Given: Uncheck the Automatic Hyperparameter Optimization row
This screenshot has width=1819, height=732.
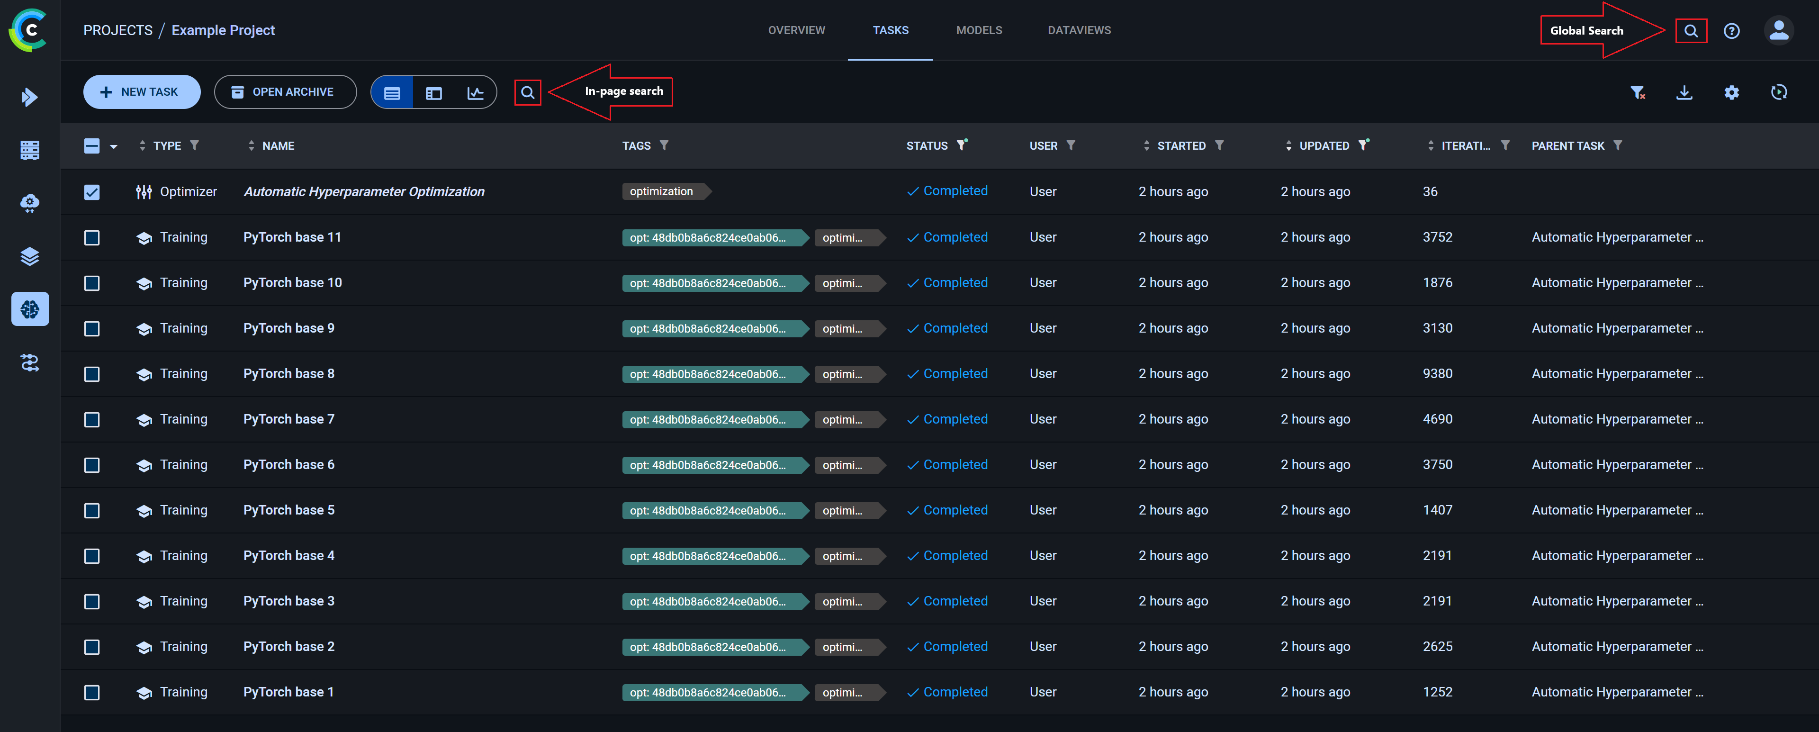Looking at the screenshot, I should point(92,191).
